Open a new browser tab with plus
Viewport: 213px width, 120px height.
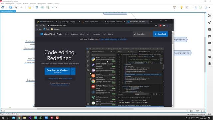151,22
